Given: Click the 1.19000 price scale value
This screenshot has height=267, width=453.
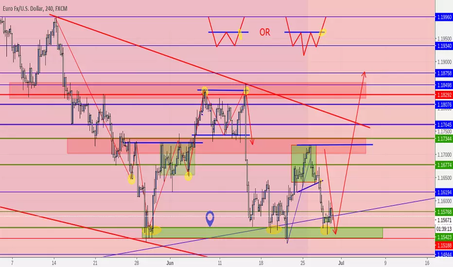Looking at the screenshot, I should (444, 62).
